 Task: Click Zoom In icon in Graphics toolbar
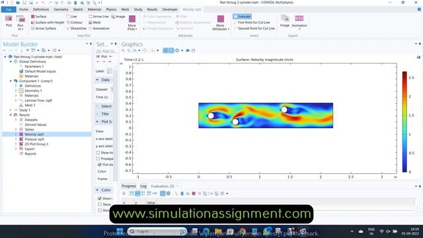coord(124,50)
